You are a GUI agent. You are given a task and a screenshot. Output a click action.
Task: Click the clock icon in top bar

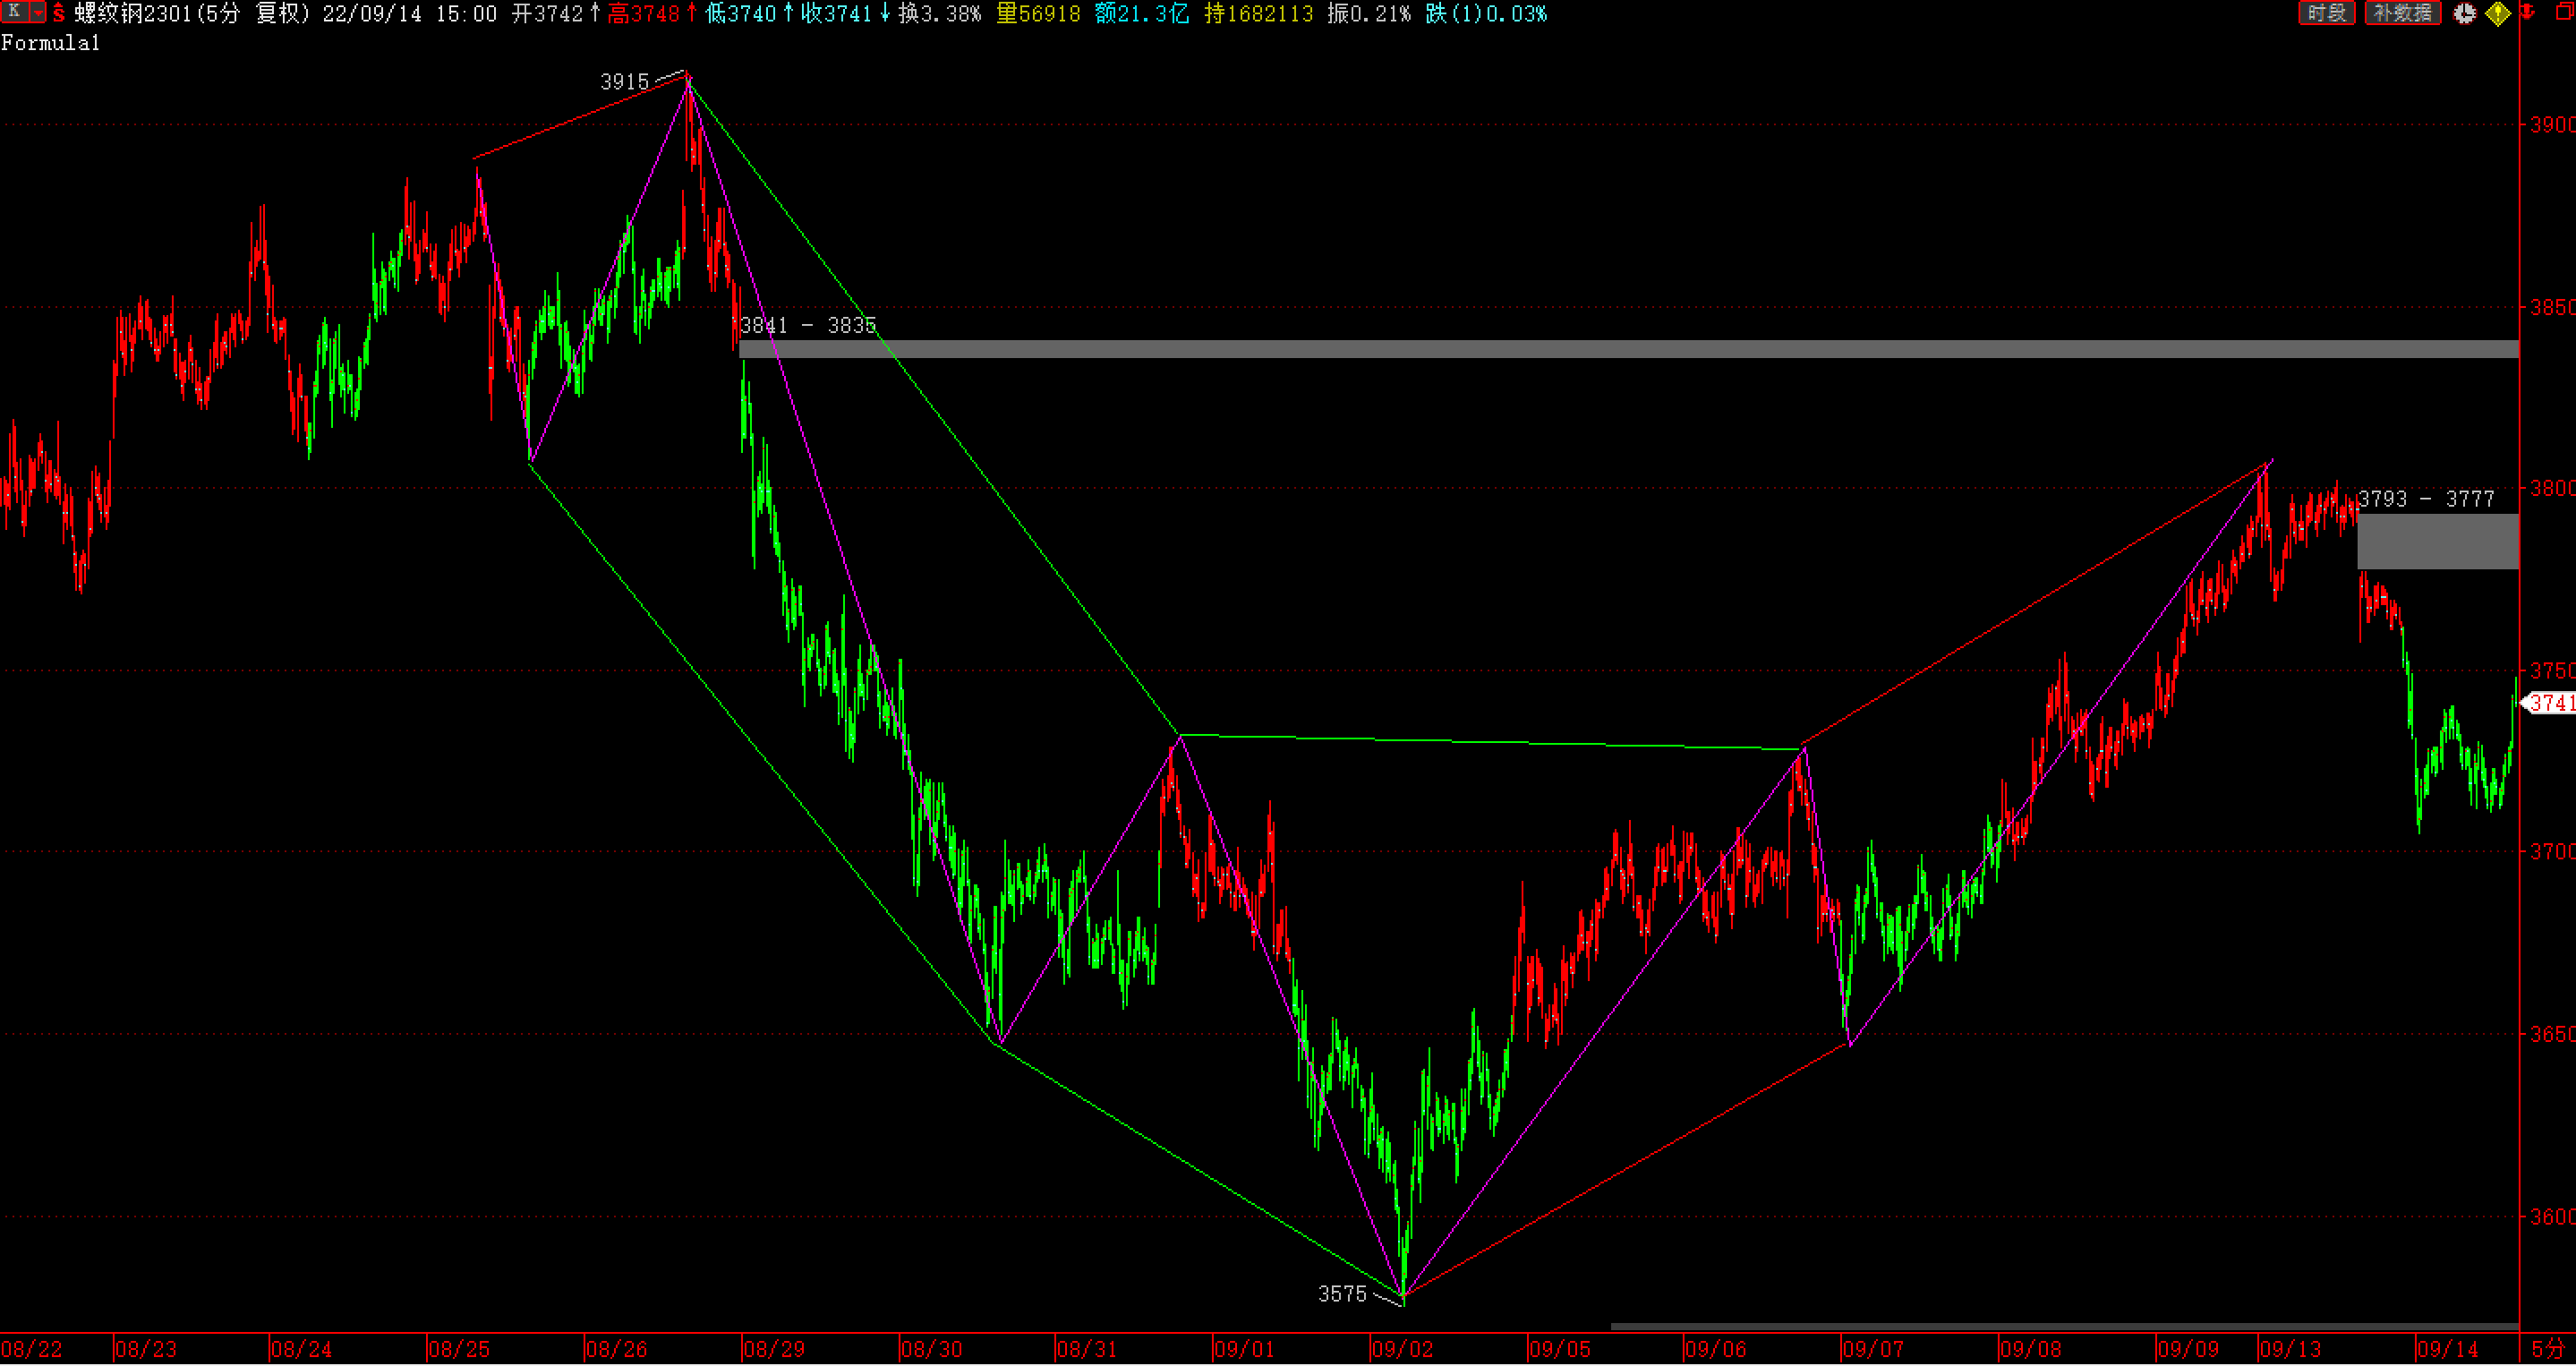[x=2465, y=13]
